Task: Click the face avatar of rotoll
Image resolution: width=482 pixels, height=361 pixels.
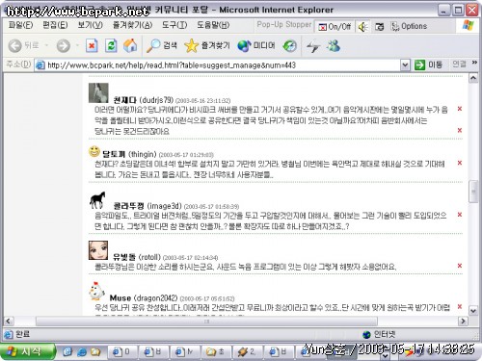Action: click(98, 250)
